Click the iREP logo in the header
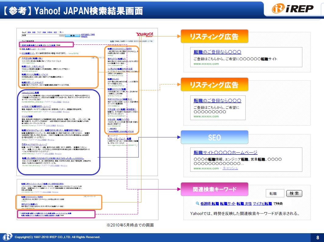Viewport: 324px width, 242px height. pos(293,9)
